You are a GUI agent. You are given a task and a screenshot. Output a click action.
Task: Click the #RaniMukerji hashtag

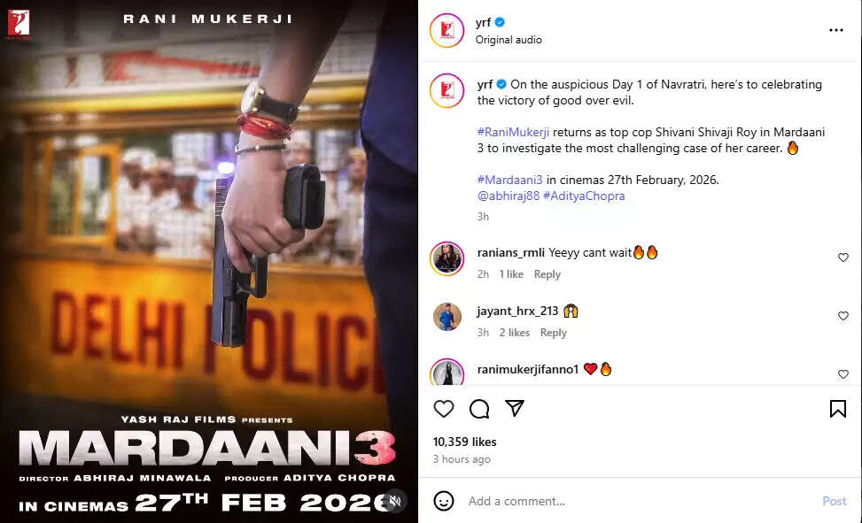tap(513, 133)
